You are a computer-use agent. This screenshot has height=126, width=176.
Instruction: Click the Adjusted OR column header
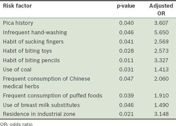tap(161, 10)
